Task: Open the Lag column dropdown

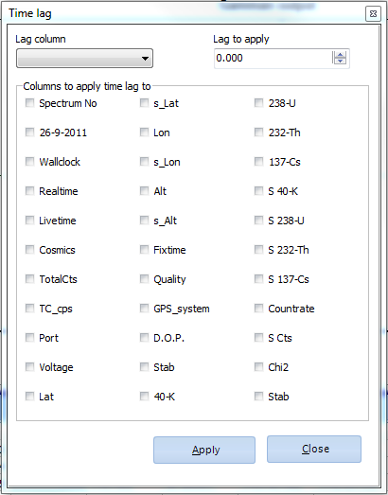Action: point(84,58)
